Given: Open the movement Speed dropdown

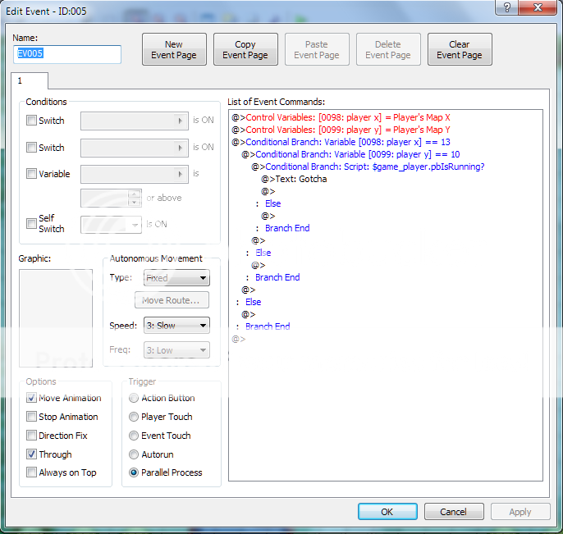Looking at the screenshot, I should pyautogui.click(x=176, y=326).
